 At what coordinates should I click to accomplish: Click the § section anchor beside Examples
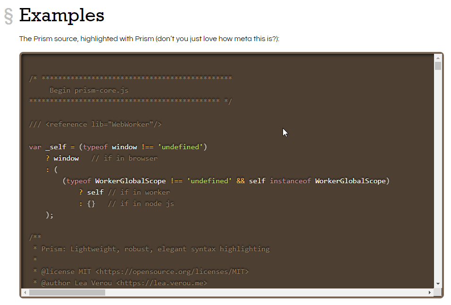tap(8, 16)
